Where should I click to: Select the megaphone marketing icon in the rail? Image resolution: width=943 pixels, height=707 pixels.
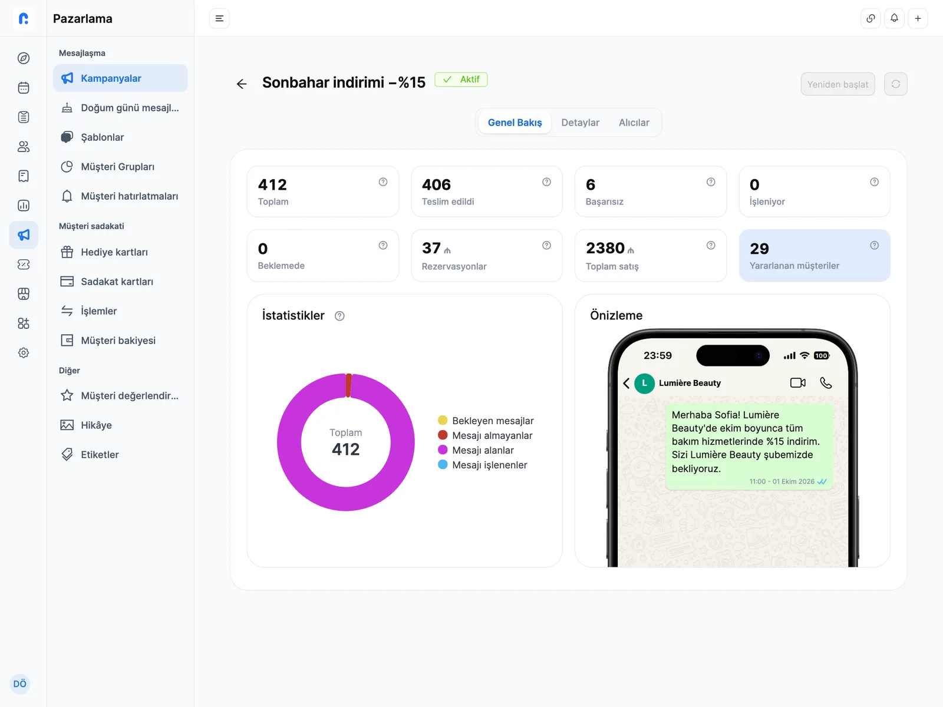pyautogui.click(x=24, y=235)
